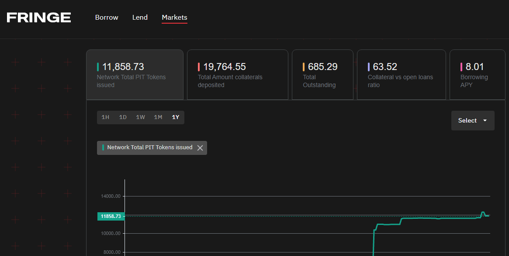Set chart range to 1D
This screenshot has width=509, height=256.
pos(123,117)
